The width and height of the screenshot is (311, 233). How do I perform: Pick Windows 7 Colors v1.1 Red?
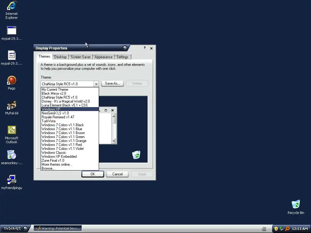click(70, 145)
